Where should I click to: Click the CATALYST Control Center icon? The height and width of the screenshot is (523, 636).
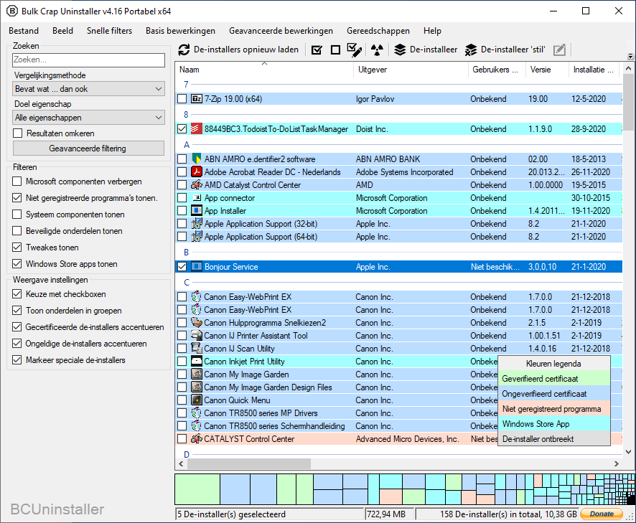click(x=196, y=438)
